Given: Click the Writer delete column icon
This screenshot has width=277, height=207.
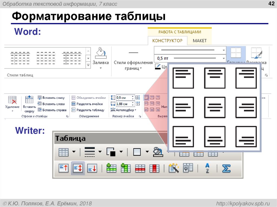Looking at the screenshot, I should 154,168.
